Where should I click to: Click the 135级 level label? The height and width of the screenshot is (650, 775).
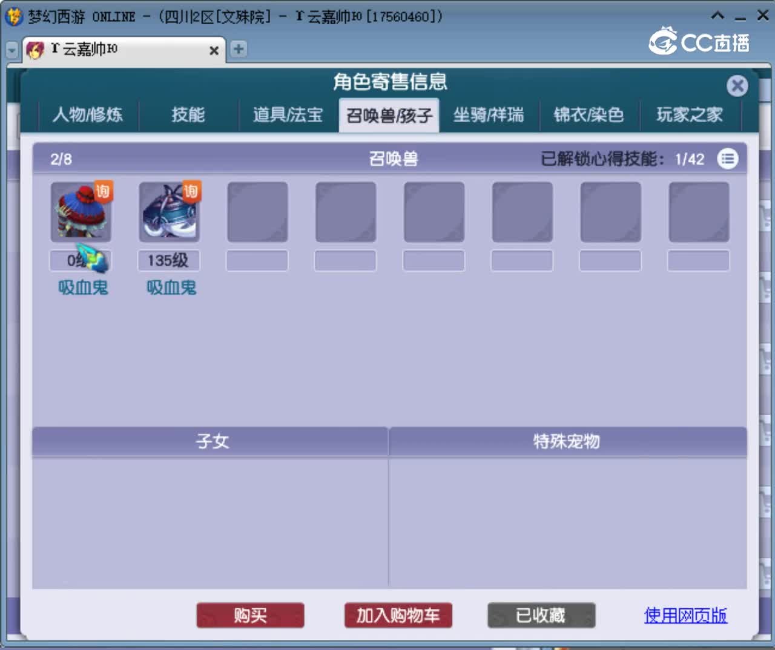point(169,261)
